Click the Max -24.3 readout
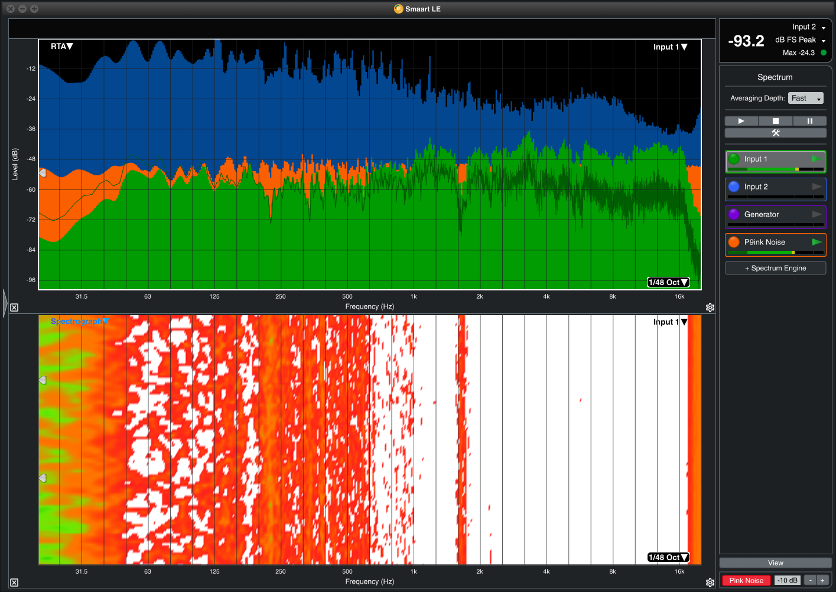Viewport: 836px width, 592px height. coord(799,53)
